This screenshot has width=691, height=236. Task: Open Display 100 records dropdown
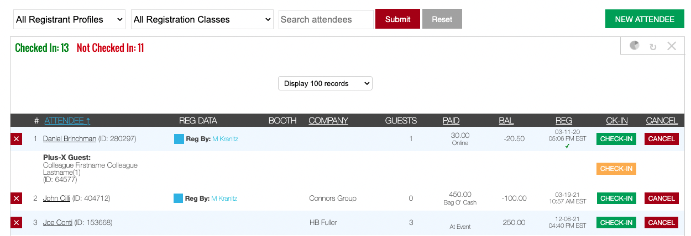tap(325, 83)
